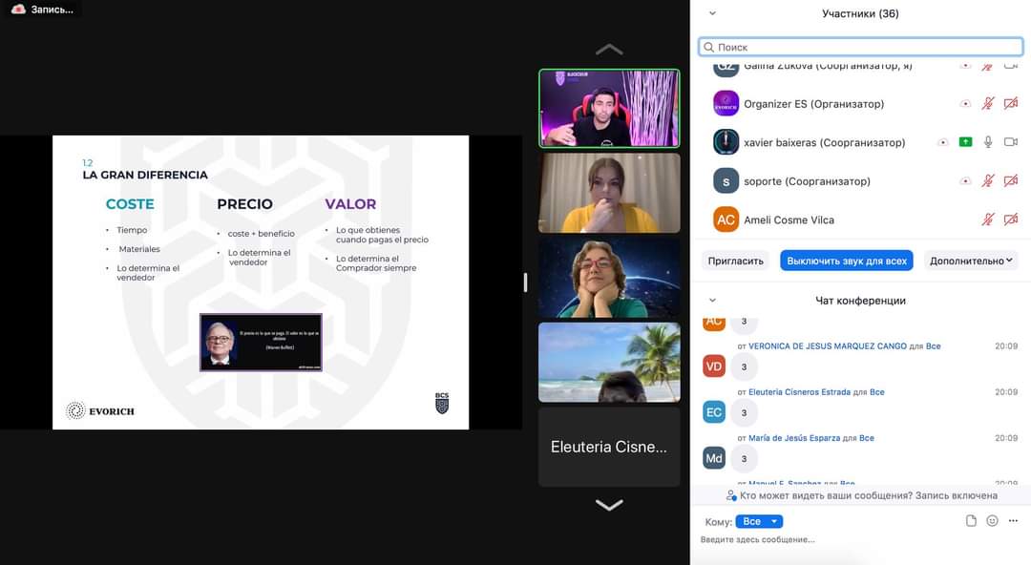Click the red recording indicator icon

pyautogui.click(x=18, y=9)
